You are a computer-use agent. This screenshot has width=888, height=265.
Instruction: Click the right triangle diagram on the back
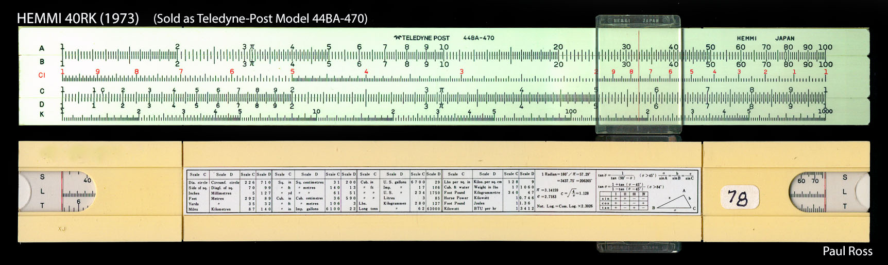click(674, 201)
